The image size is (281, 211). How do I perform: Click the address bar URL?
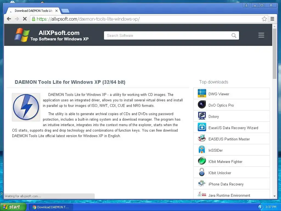[x=88, y=19]
